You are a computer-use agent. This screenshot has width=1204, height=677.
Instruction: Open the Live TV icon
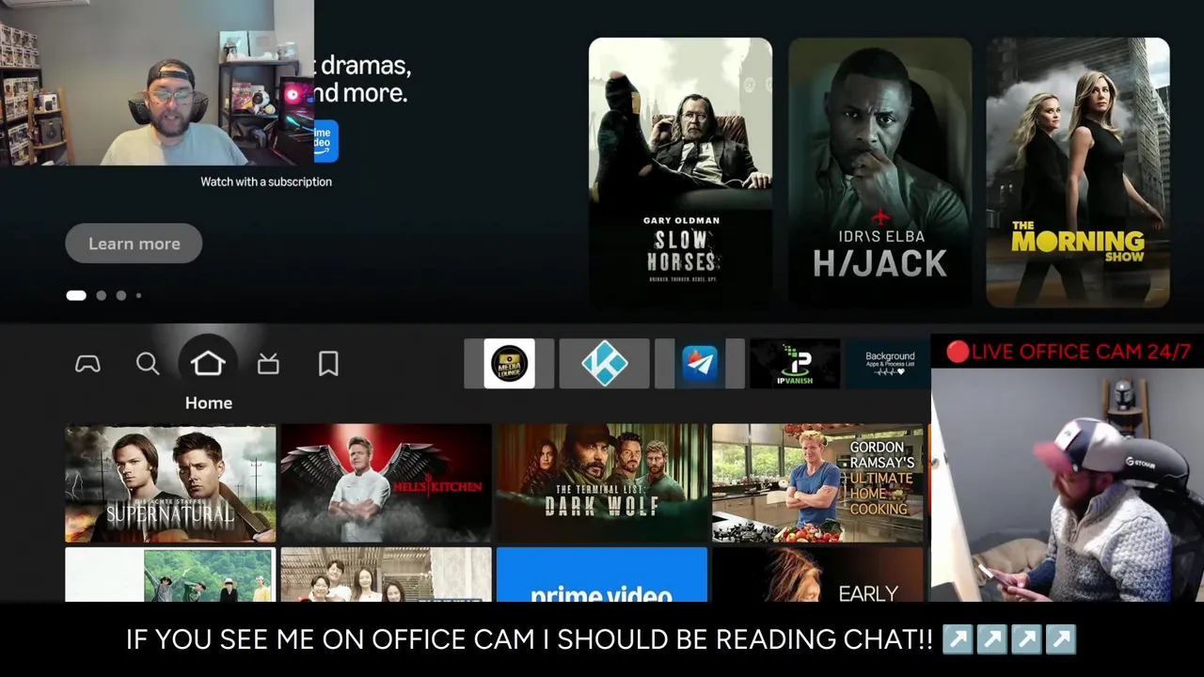point(268,364)
